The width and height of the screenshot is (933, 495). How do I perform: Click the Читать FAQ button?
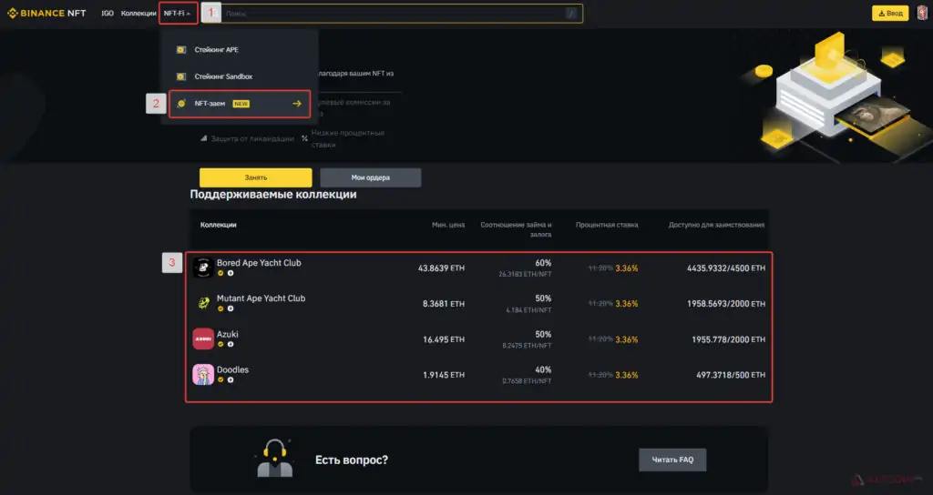pyautogui.click(x=672, y=460)
